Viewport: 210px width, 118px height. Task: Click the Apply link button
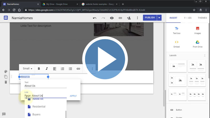[73, 96]
